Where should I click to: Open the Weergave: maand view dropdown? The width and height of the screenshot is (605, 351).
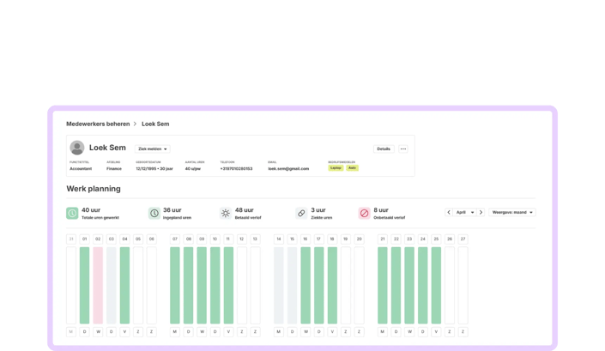tap(512, 212)
